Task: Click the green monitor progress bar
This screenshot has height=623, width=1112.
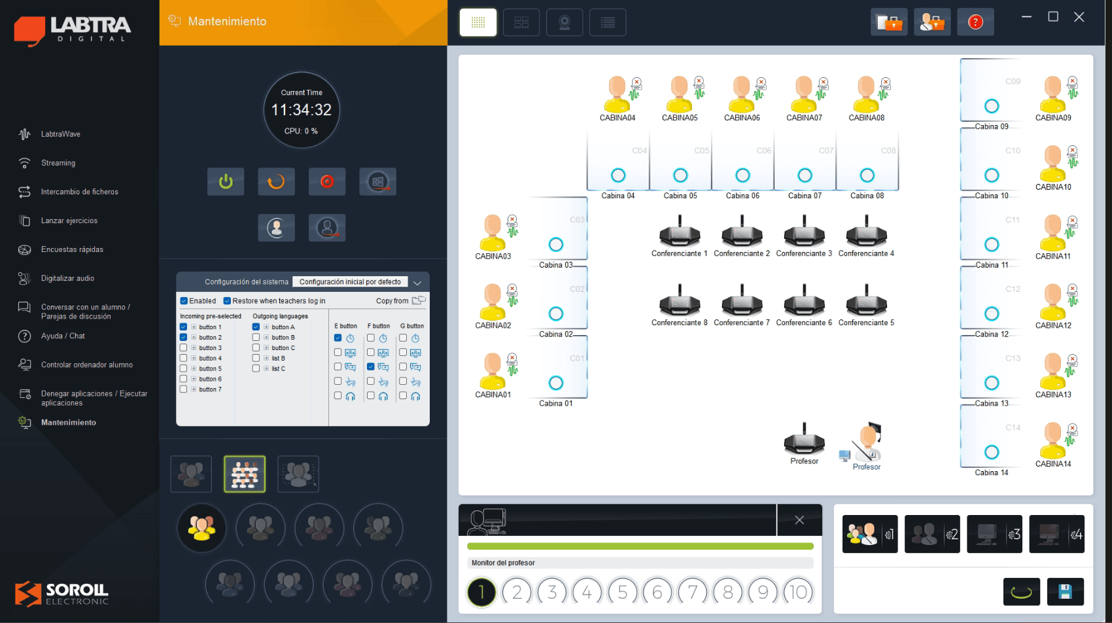Action: click(x=640, y=546)
